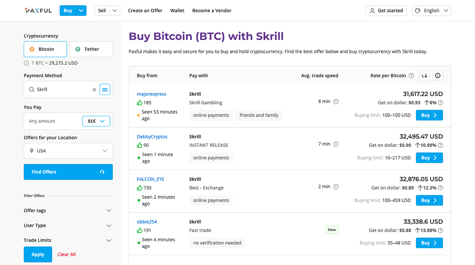Buy from FALCON_EYE offer
Image resolution: width=475 pixels, height=265 pixels.
[429, 200]
